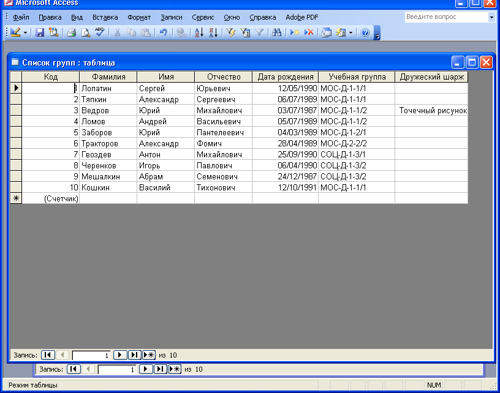Apply filter funnel icon
The height and width of the screenshot is (393, 500).
coord(259,32)
